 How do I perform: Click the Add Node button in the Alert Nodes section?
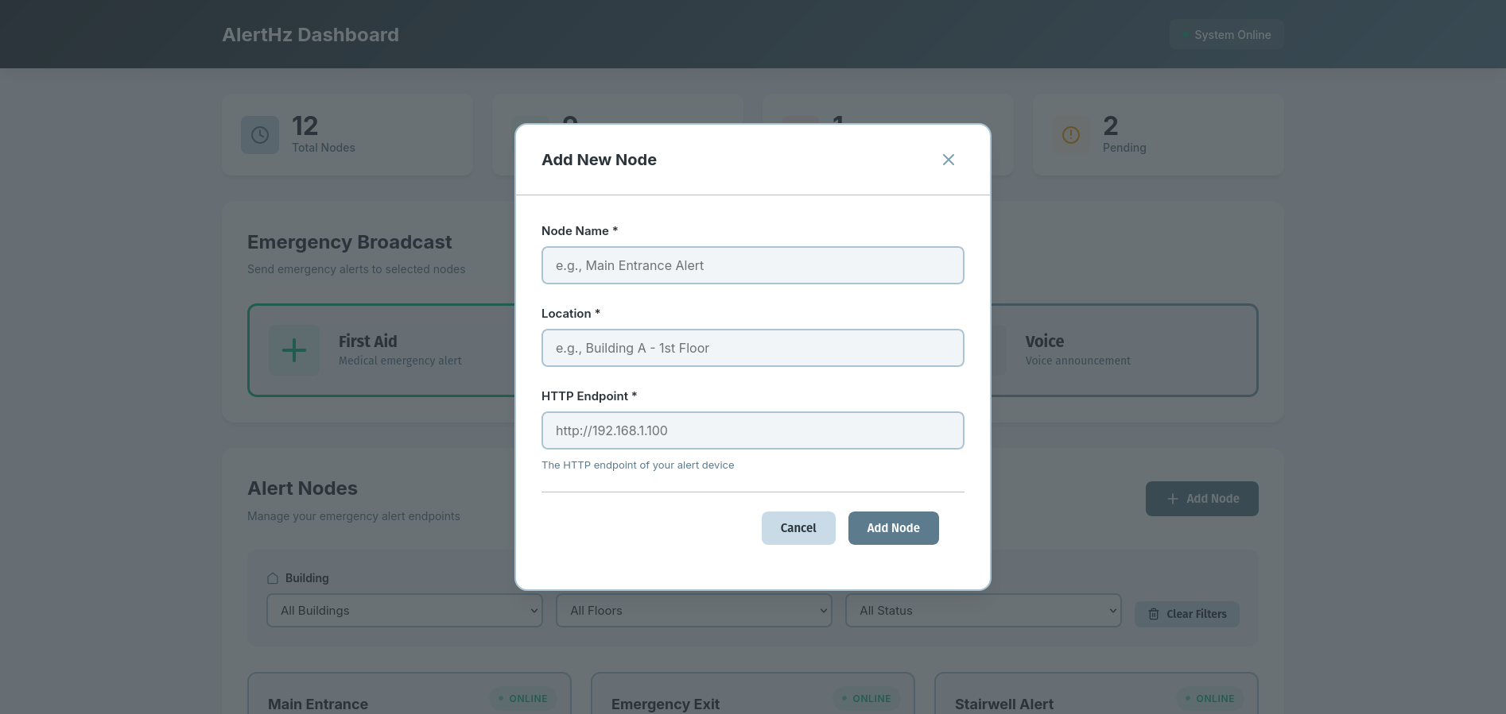pos(1201,499)
